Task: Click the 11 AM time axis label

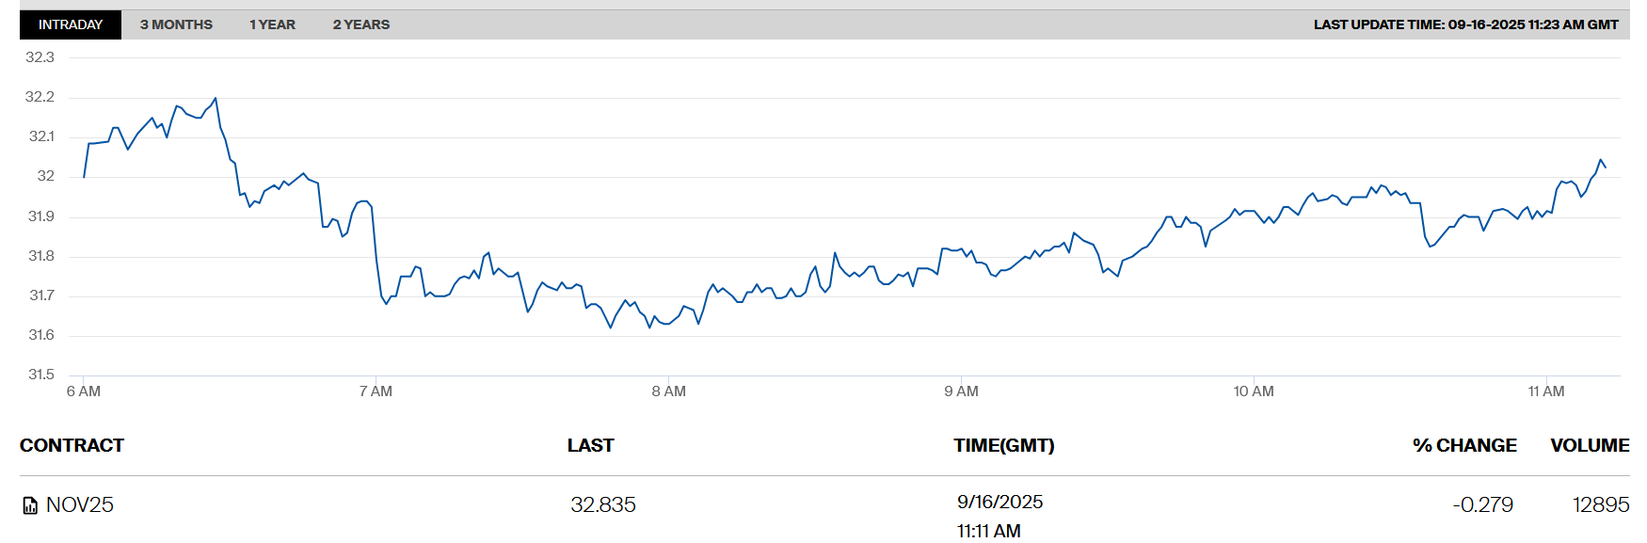Action: pyautogui.click(x=1545, y=391)
